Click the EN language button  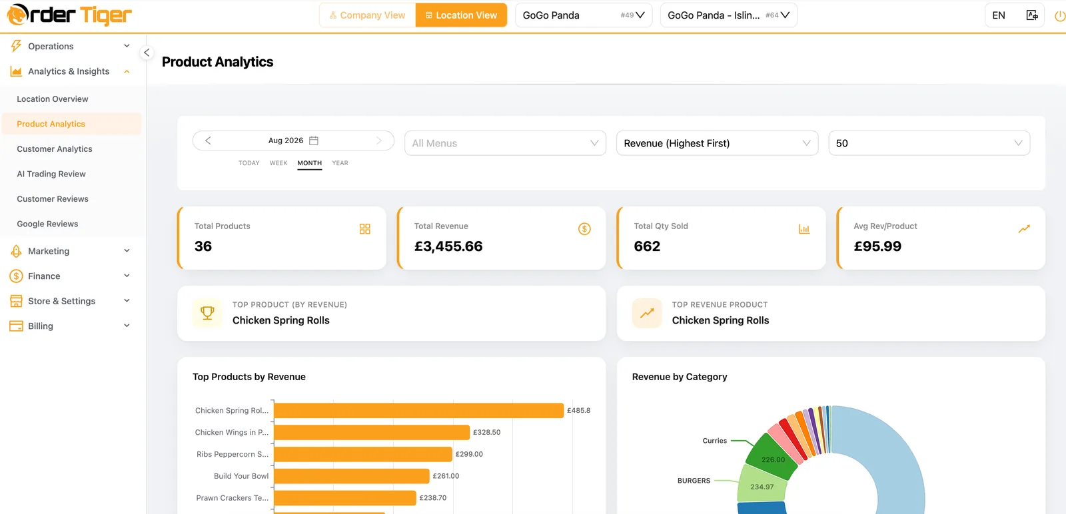(x=999, y=15)
